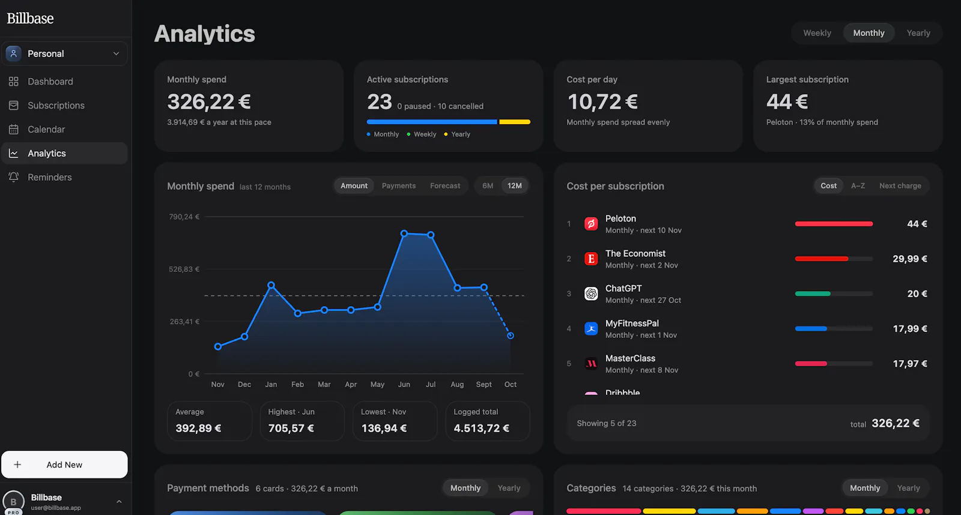
Task: Click the Jun data point on chart
Action: coord(404,233)
